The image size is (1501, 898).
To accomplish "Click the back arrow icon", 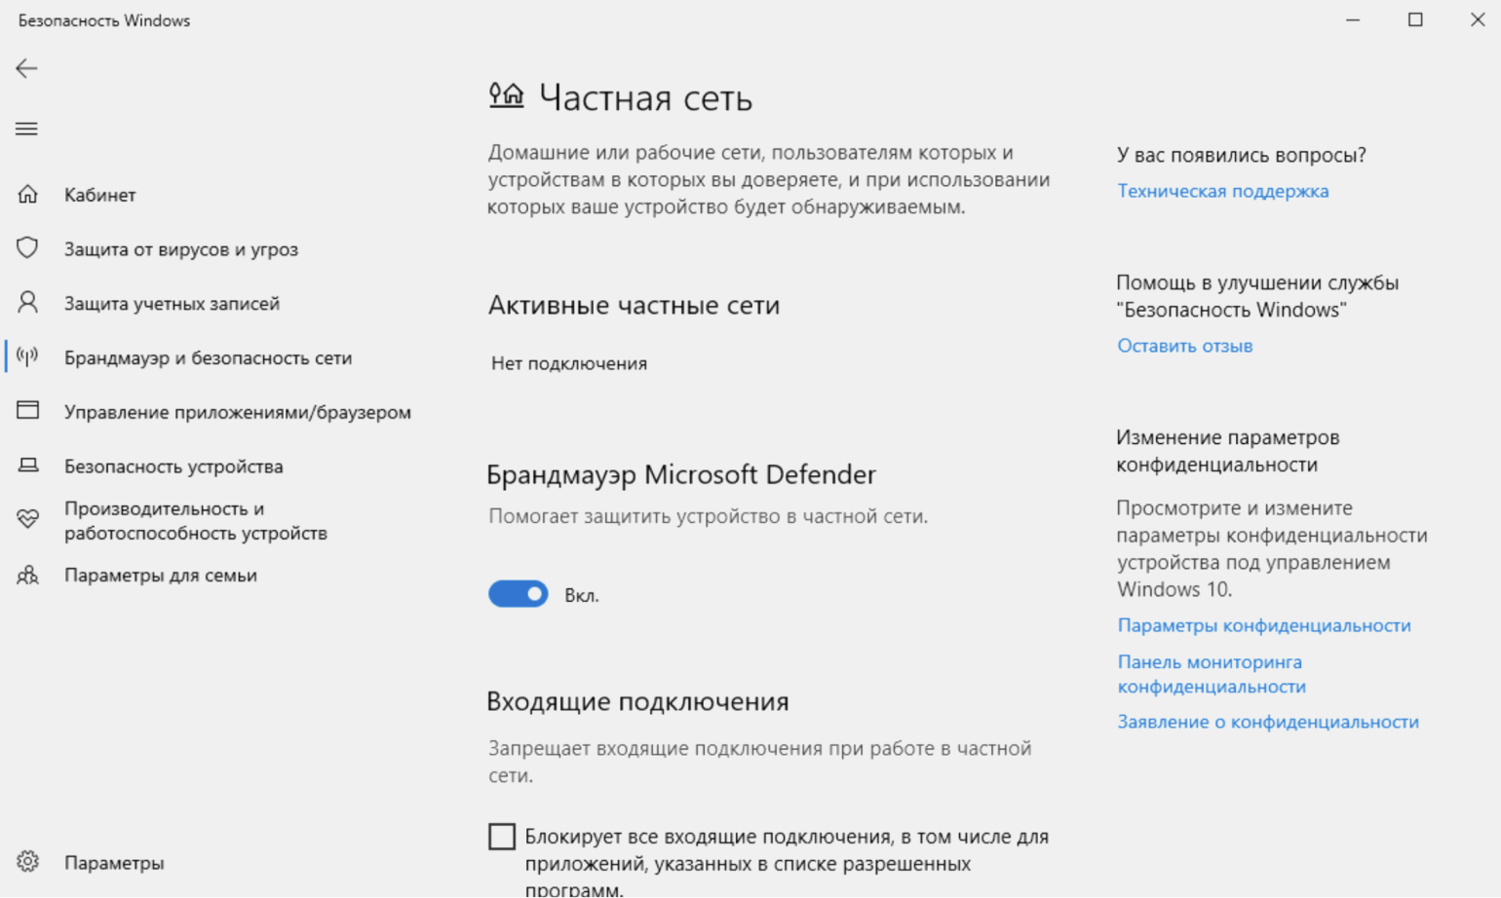I will (26, 68).
